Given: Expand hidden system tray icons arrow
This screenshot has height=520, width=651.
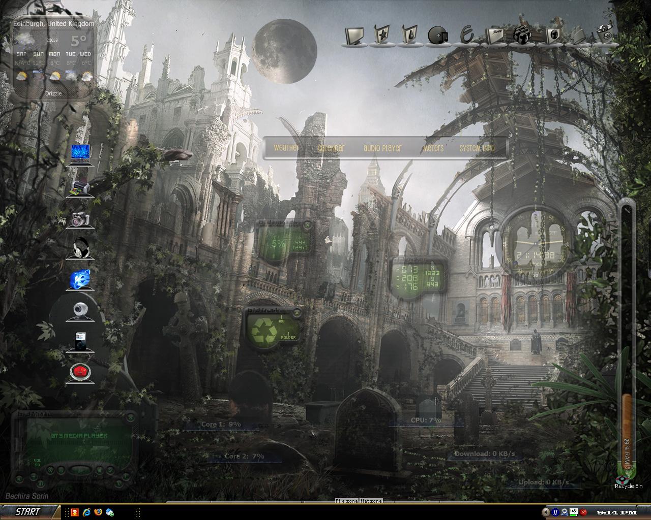Looking at the screenshot, I should pos(546,512).
